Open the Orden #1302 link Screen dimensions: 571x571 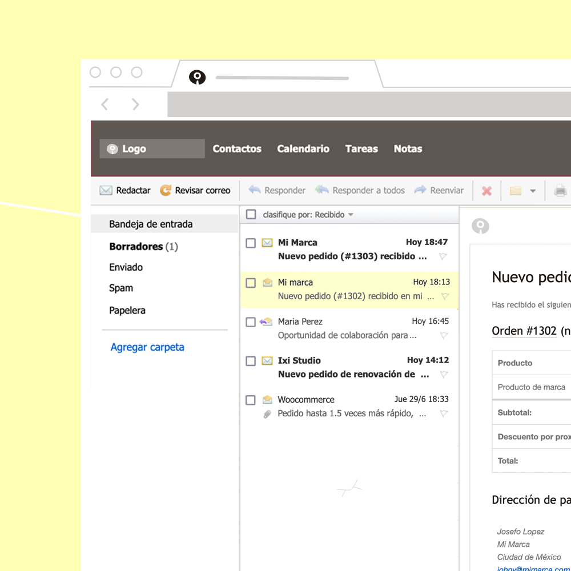pos(524,331)
